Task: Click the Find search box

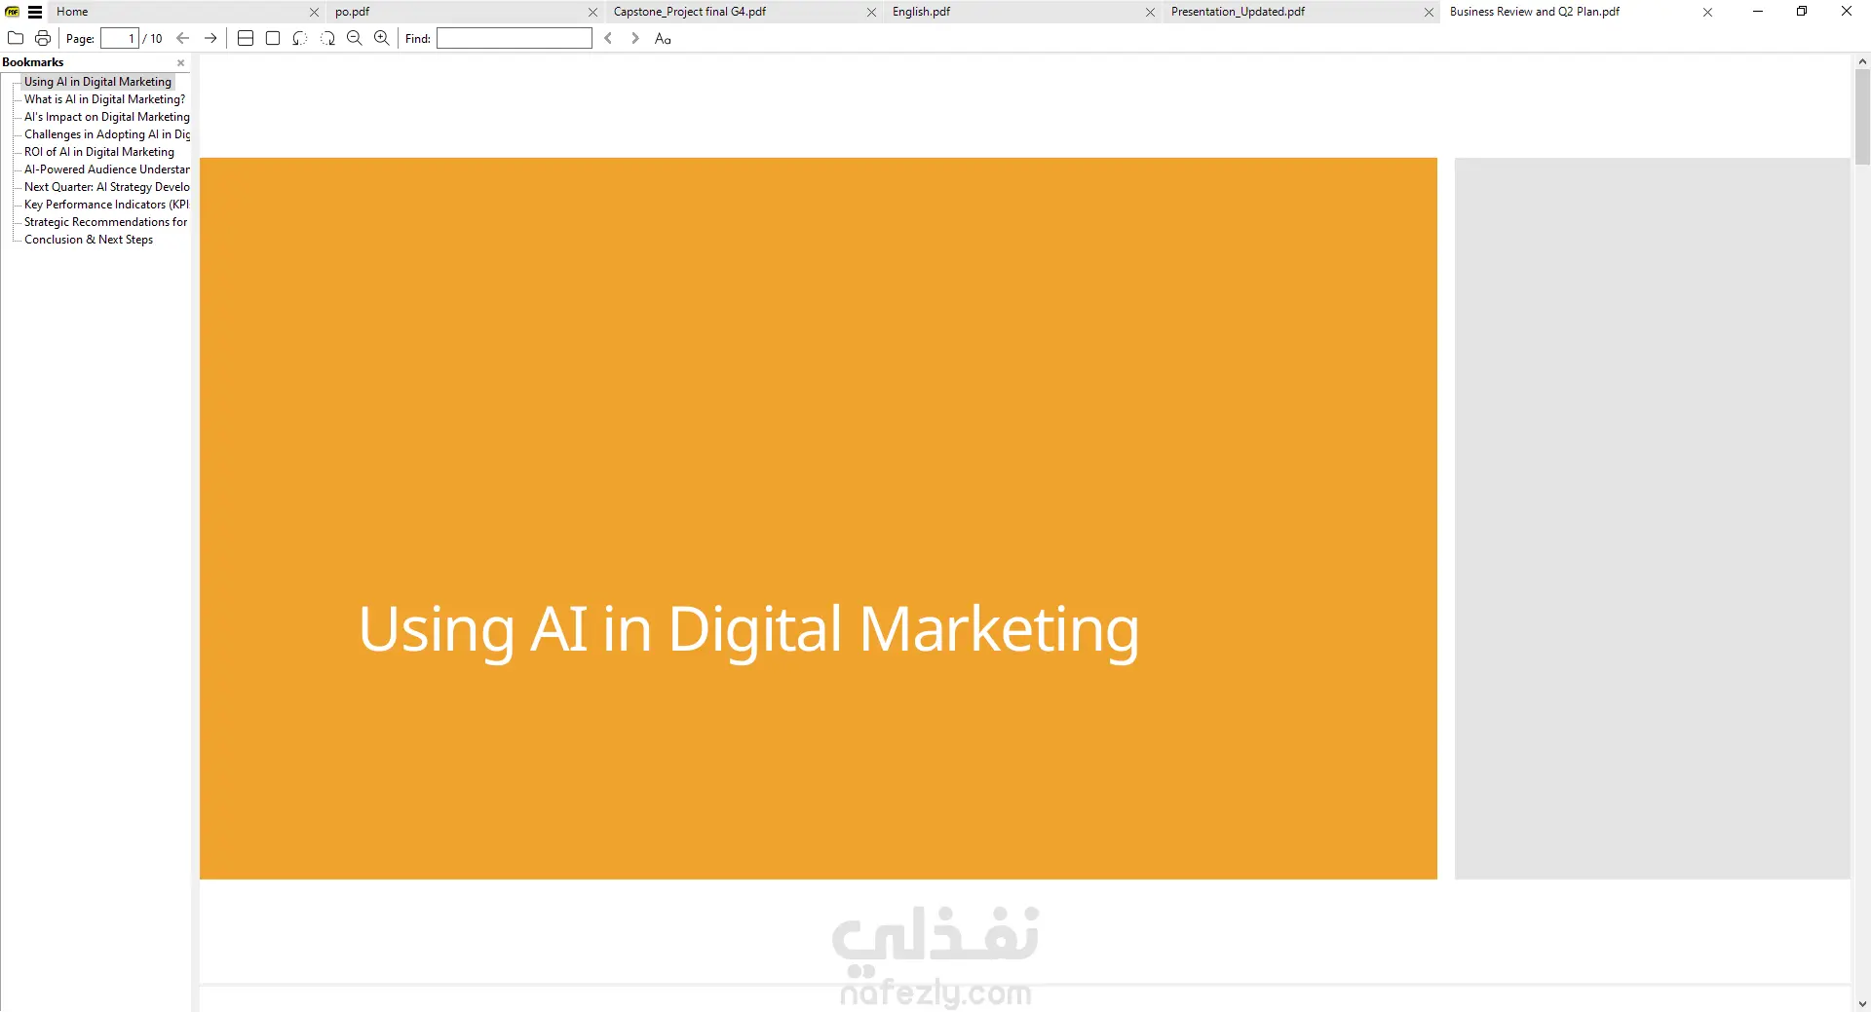Action: [x=515, y=38]
